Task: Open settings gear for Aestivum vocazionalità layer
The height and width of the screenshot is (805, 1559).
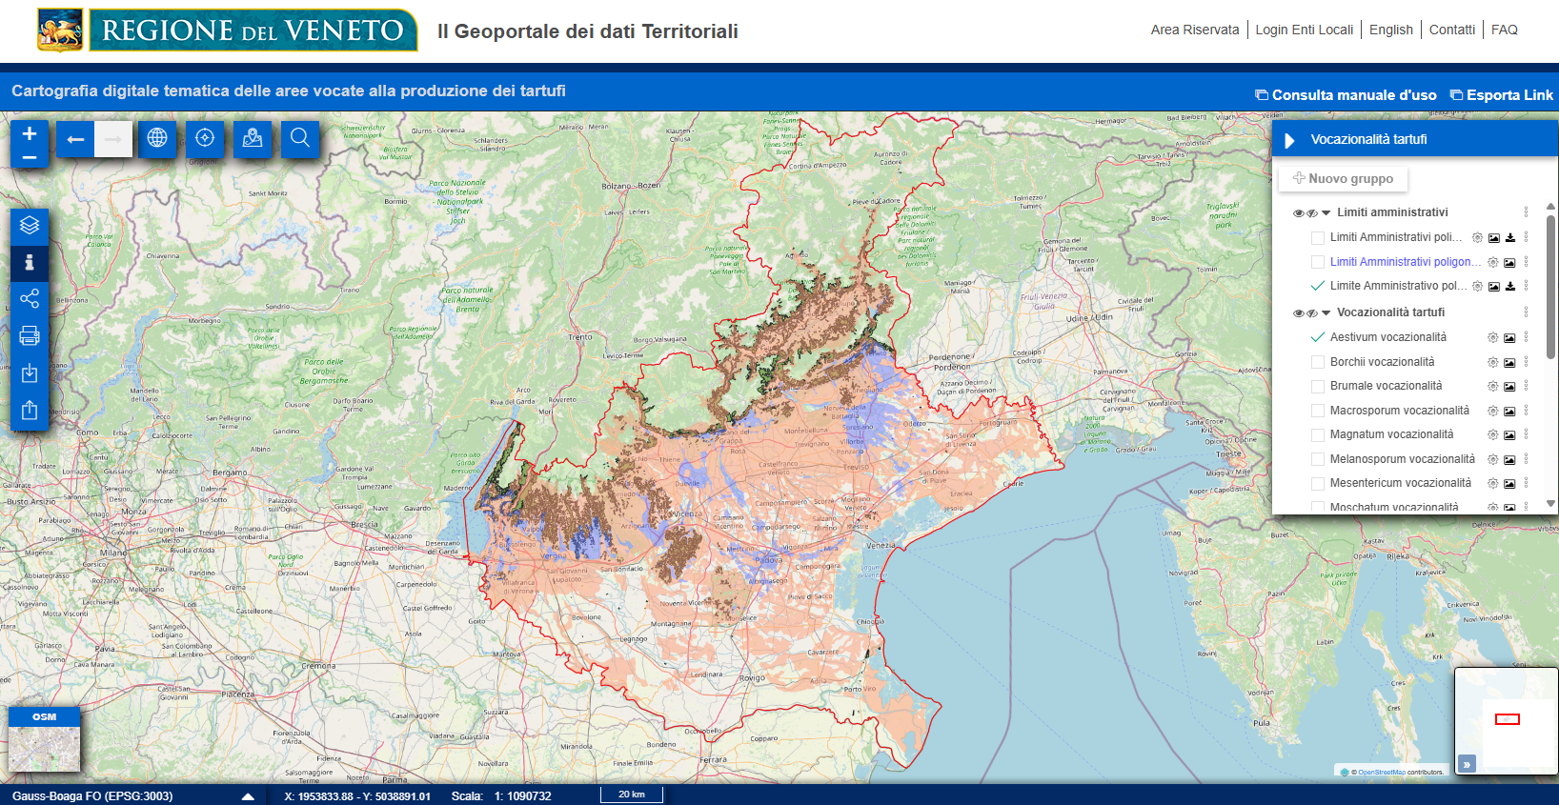Action: click(1492, 337)
